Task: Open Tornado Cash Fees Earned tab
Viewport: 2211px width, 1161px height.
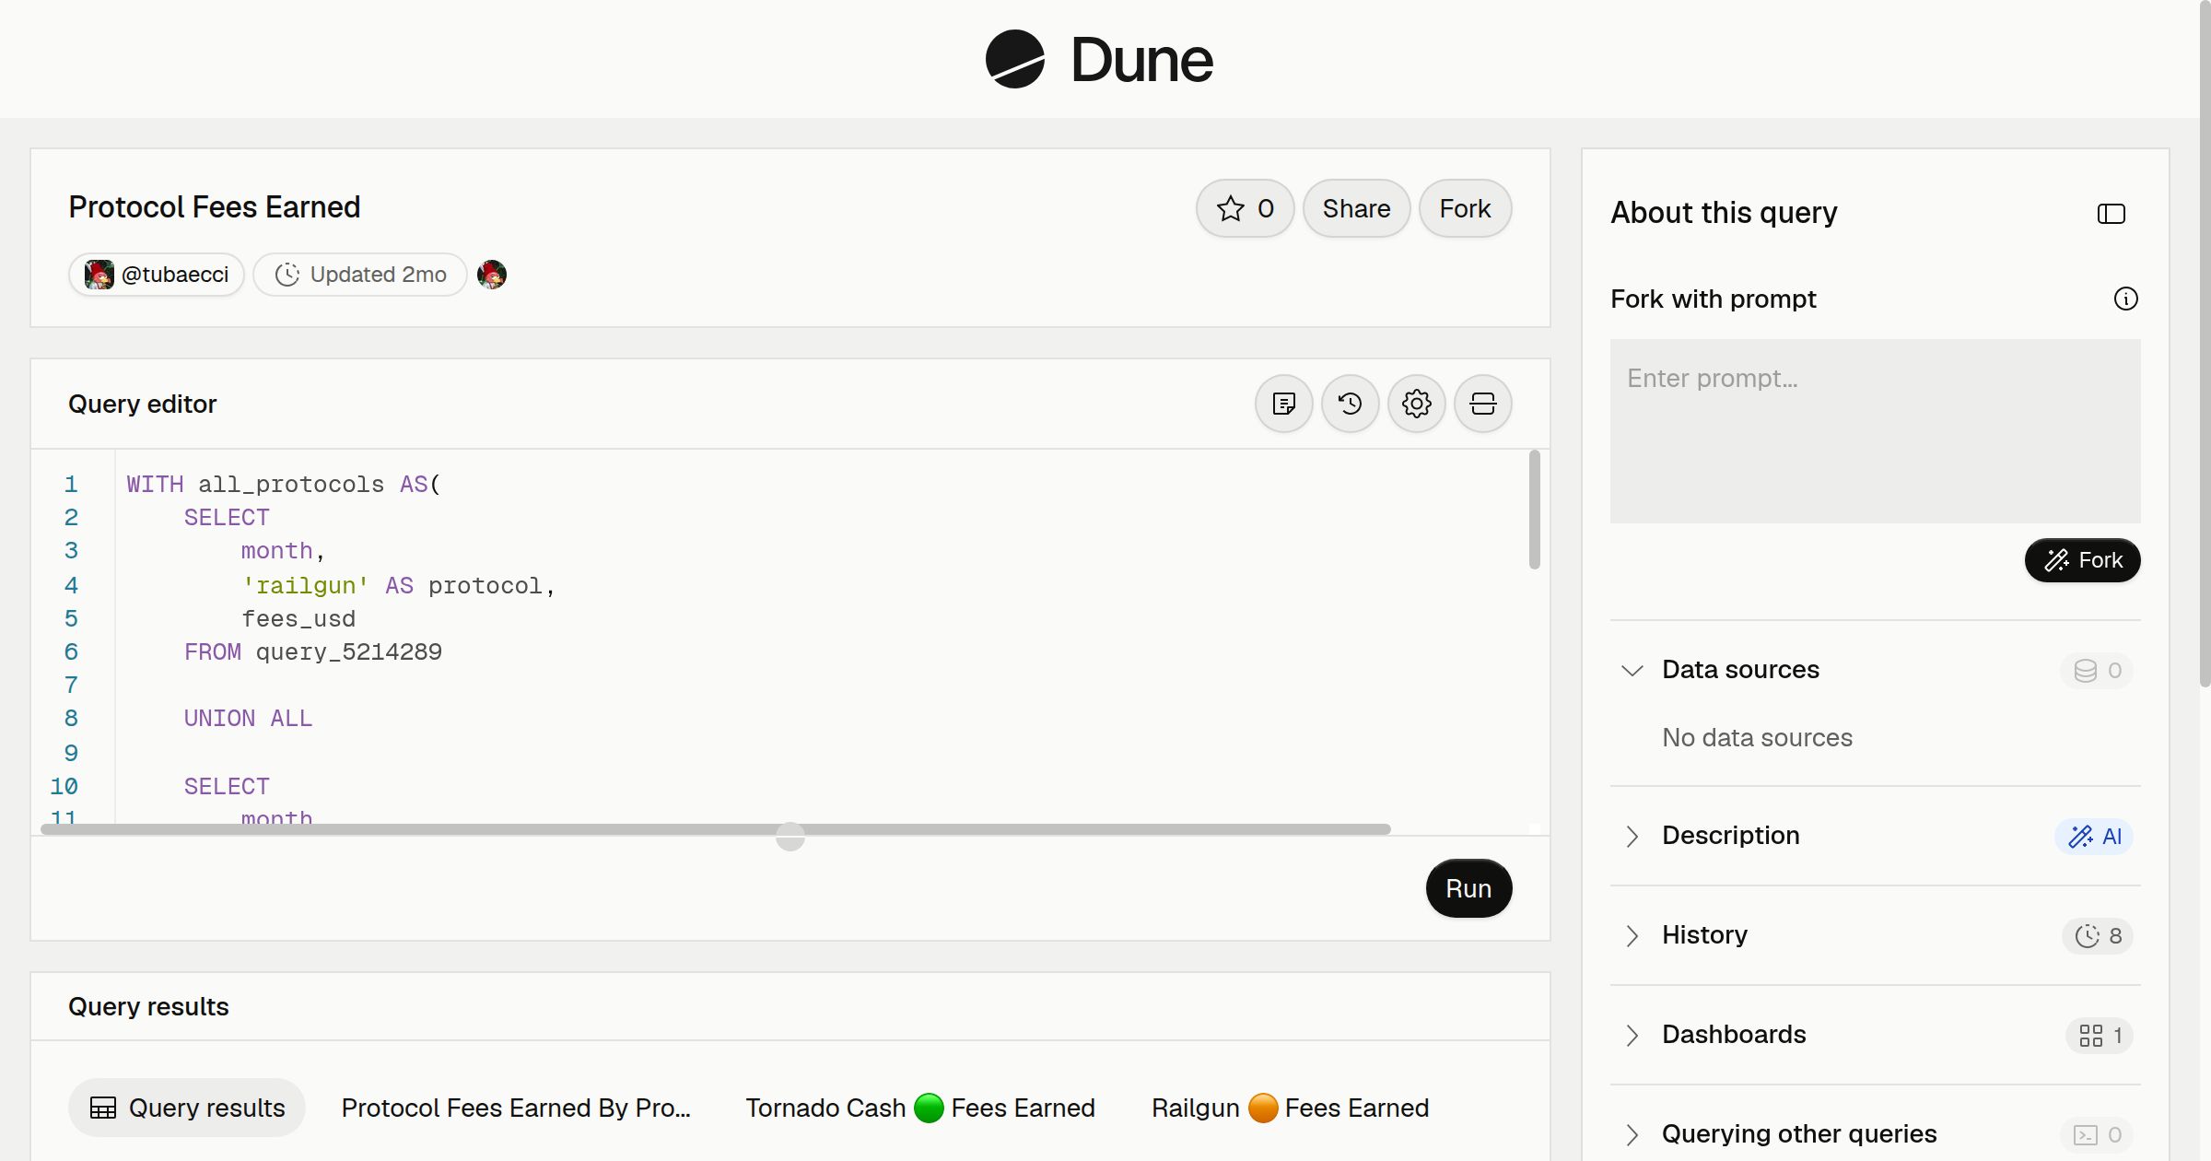Action: [920, 1108]
